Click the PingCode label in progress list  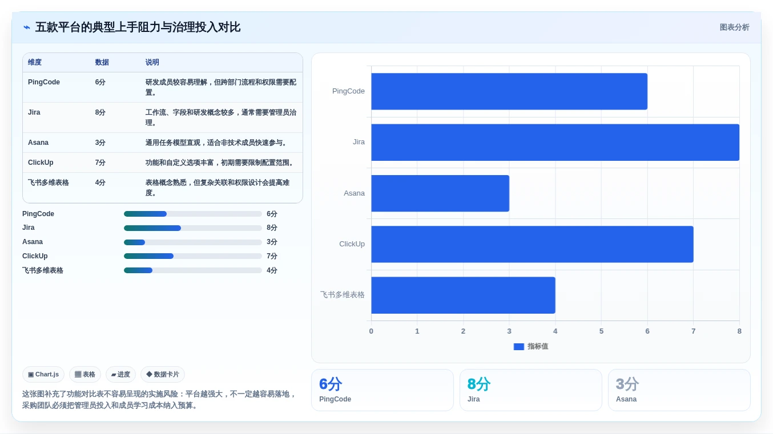[x=38, y=214]
